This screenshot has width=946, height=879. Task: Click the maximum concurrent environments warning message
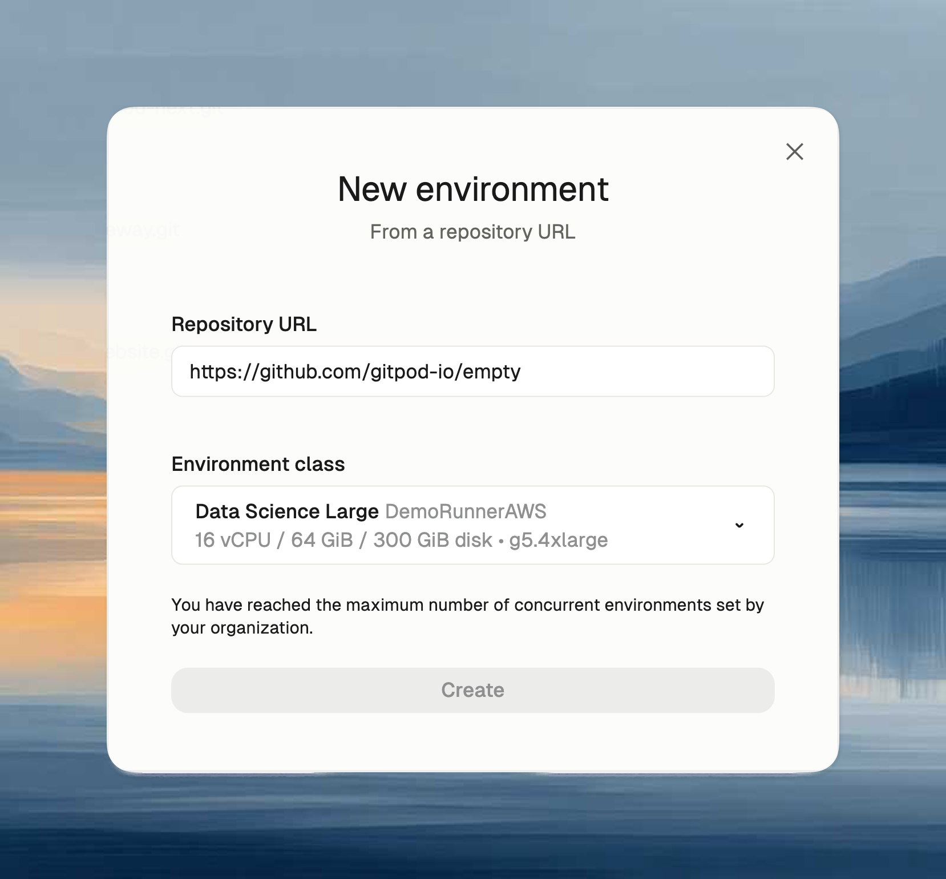click(x=467, y=615)
